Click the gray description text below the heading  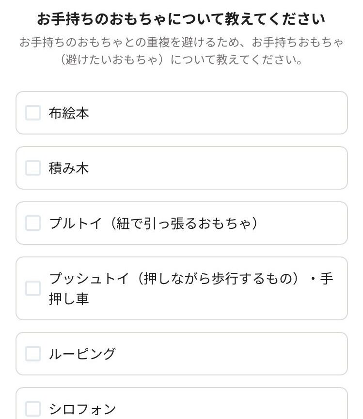[x=181, y=52]
